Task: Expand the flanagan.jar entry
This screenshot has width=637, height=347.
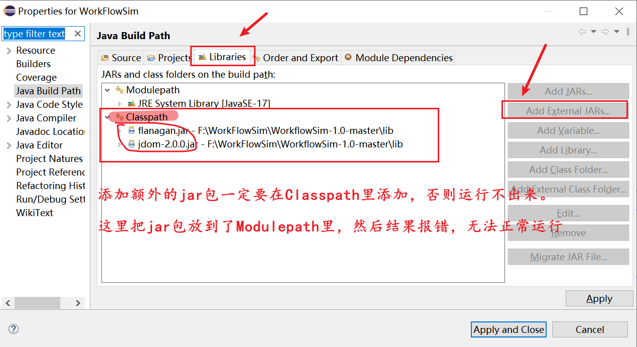Action: [119, 130]
